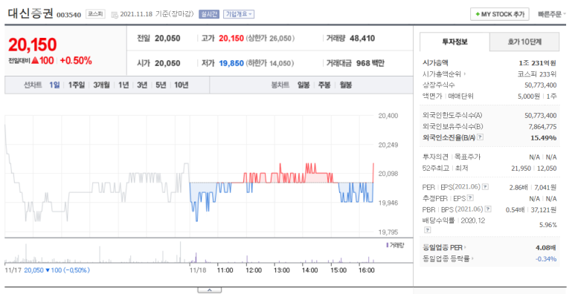Click the 거래대금 968 백만 value
This screenshot has height=294, width=575.
[x=370, y=63]
